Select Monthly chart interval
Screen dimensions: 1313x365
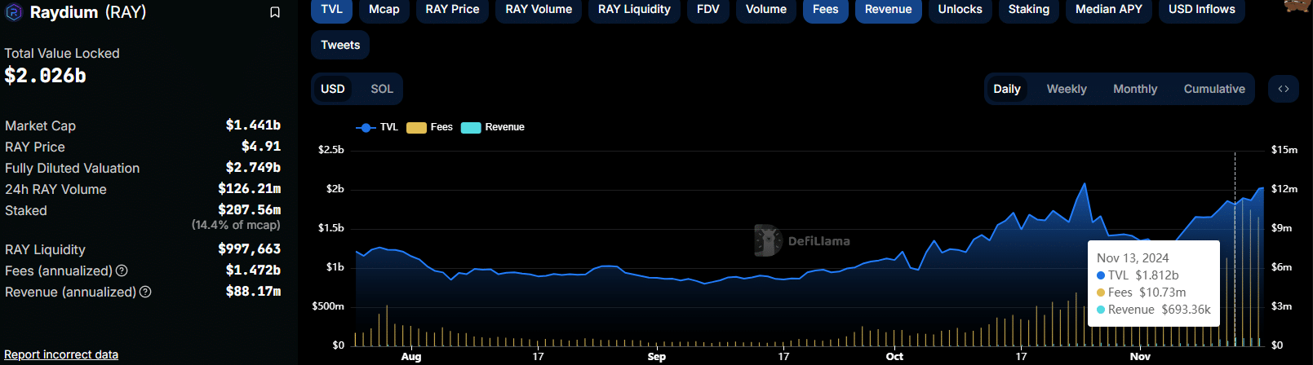[x=1135, y=89]
